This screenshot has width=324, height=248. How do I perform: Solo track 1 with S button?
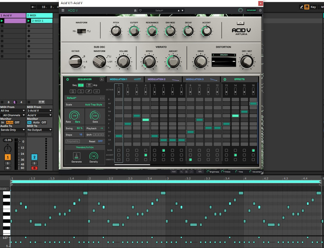(x=8, y=163)
